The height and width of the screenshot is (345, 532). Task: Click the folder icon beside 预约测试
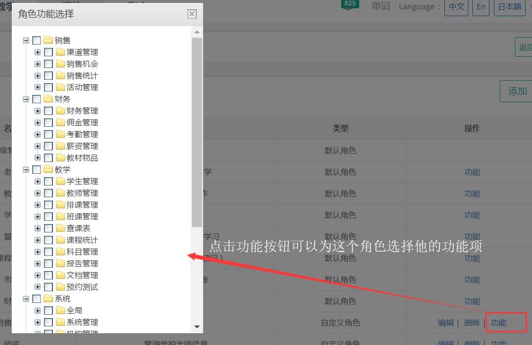(x=60, y=287)
